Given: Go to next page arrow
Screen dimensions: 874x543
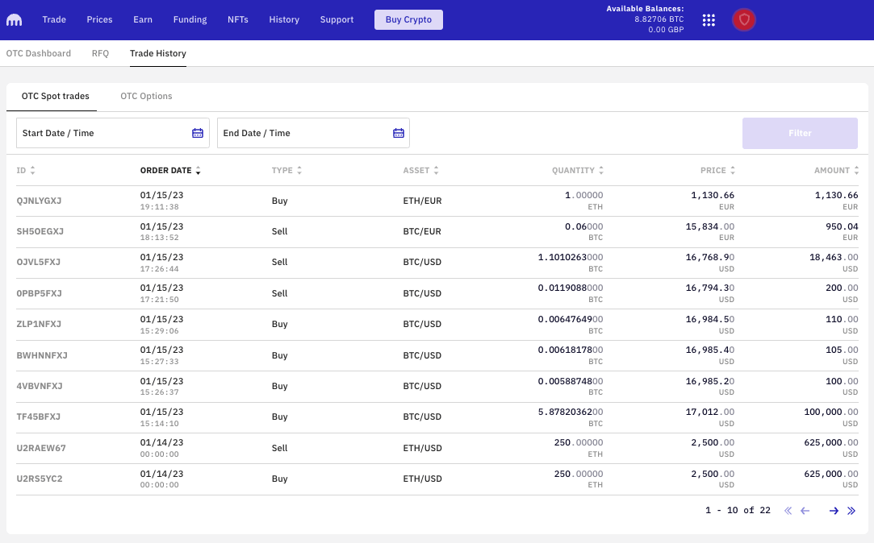Looking at the screenshot, I should point(834,511).
